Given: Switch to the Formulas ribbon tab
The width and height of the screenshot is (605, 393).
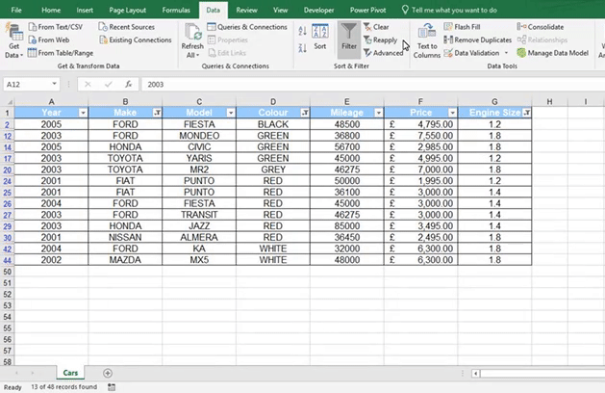Looking at the screenshot, I should coord(176,9).
